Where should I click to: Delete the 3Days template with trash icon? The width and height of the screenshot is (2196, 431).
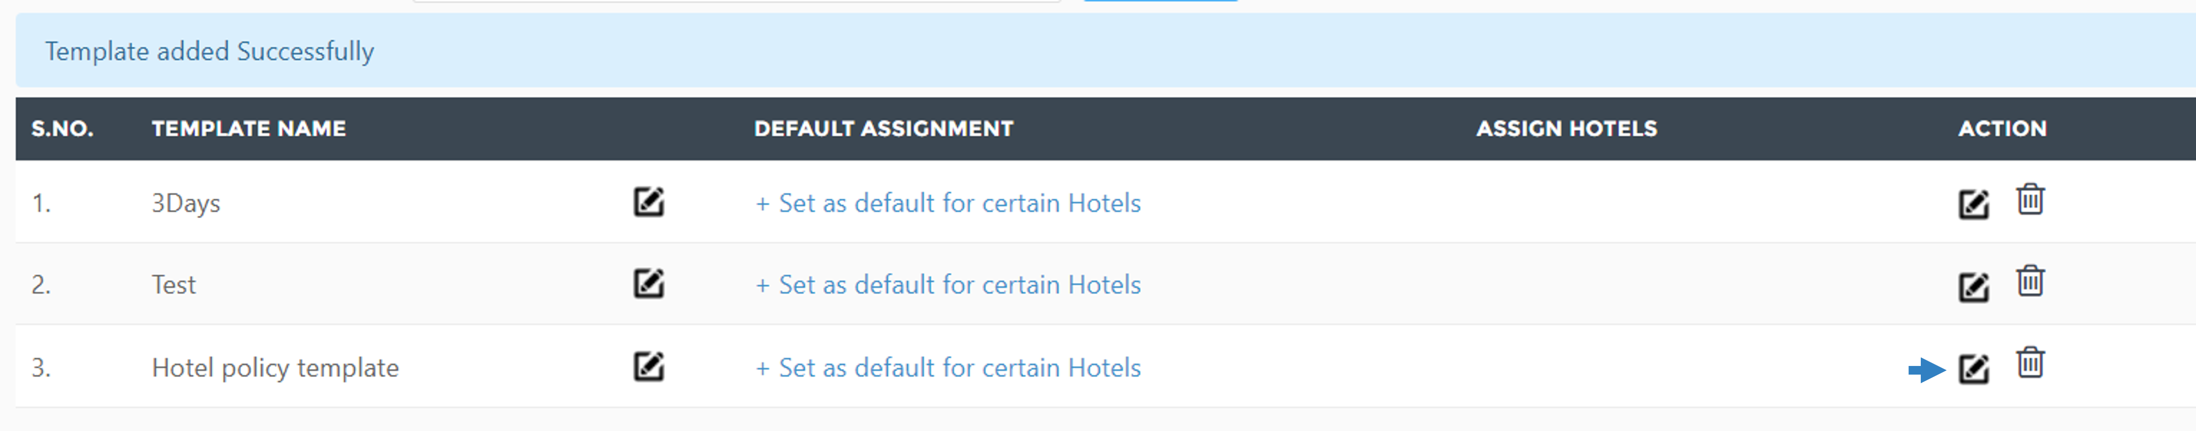pyautogui.click(x=2031, y=199)
